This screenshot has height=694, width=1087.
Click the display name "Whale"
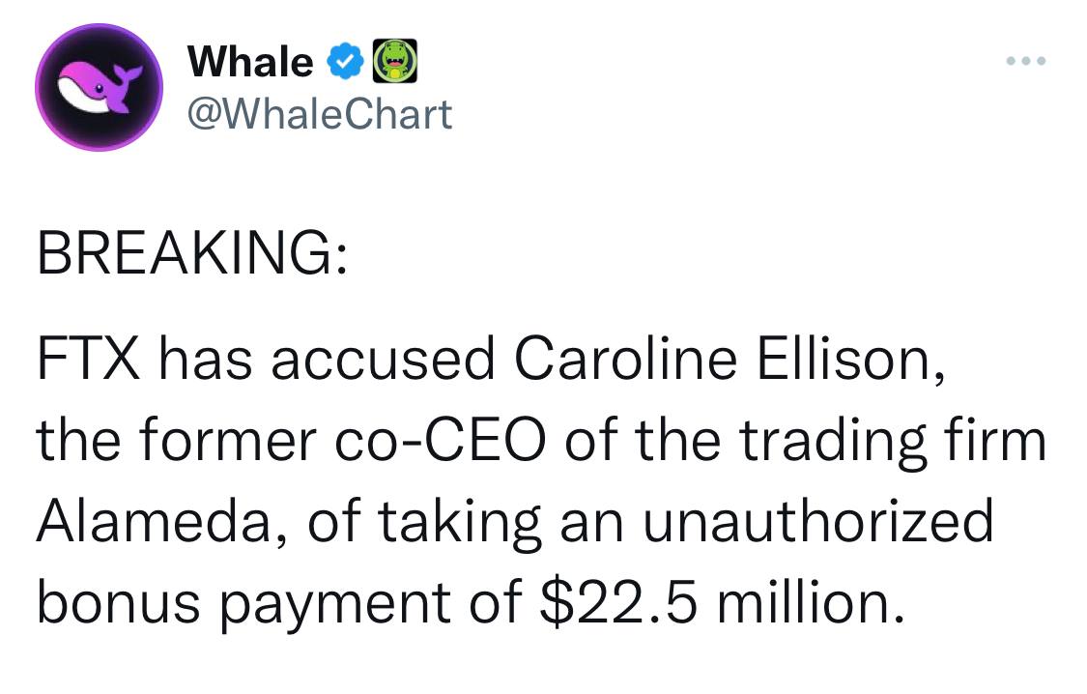click(250, 62)
